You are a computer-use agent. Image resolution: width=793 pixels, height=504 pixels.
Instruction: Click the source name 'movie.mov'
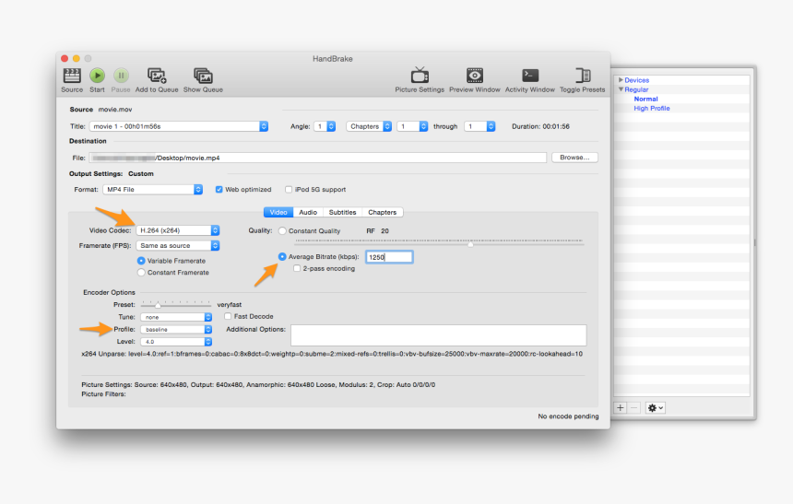coord(115,110)
